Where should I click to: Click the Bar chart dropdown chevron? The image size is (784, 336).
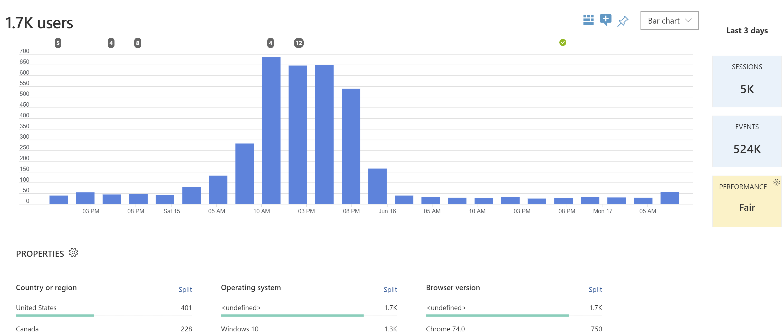point(688,20)
